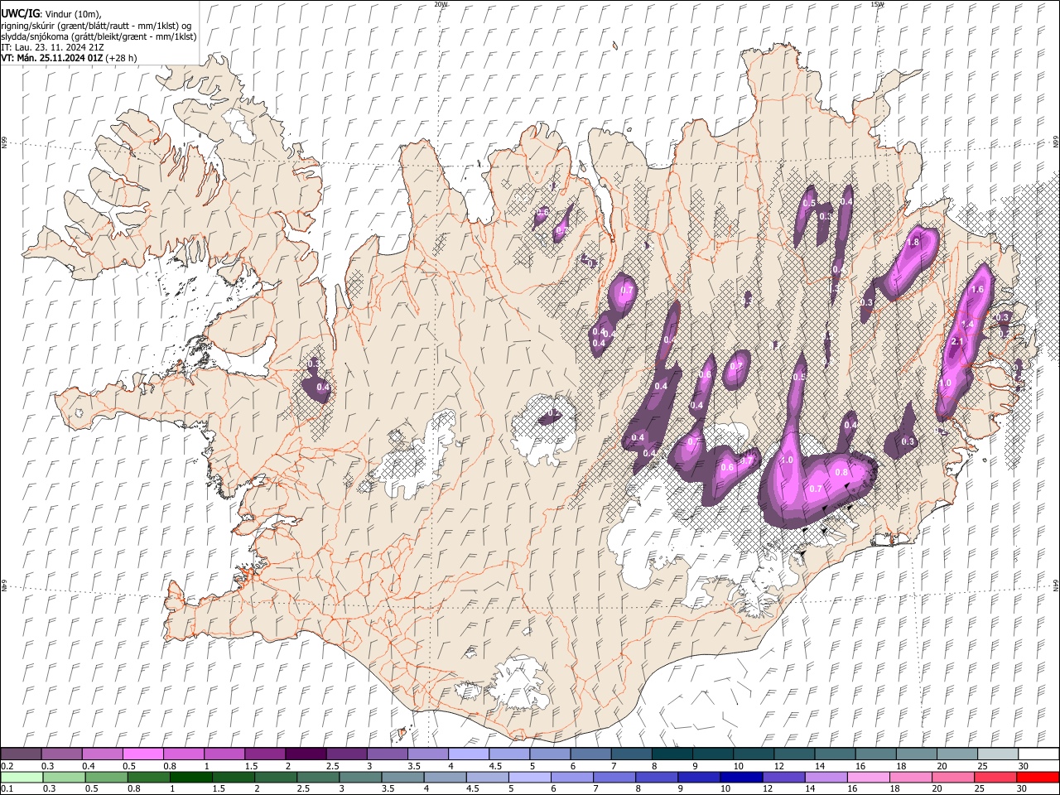The height and width of the screenshot is (795, 1060).
Task: Click the '1.6' precipitation value on map
Action: click(976, 290)
